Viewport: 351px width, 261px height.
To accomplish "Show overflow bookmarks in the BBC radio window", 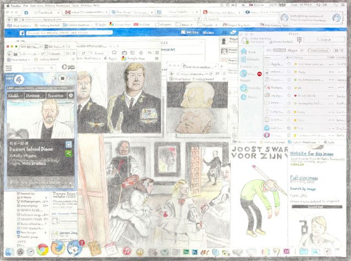I will tap(73, 59).
